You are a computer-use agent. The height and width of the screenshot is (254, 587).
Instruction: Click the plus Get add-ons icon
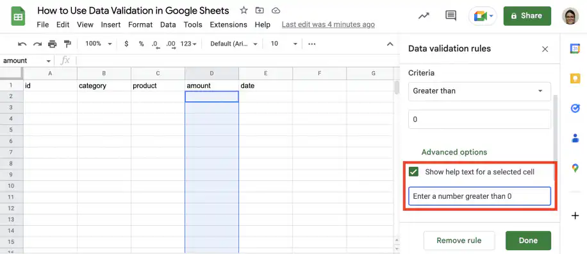[575, 216]
